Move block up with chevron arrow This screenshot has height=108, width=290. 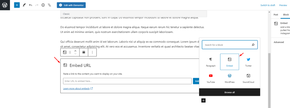pos(75,51)
